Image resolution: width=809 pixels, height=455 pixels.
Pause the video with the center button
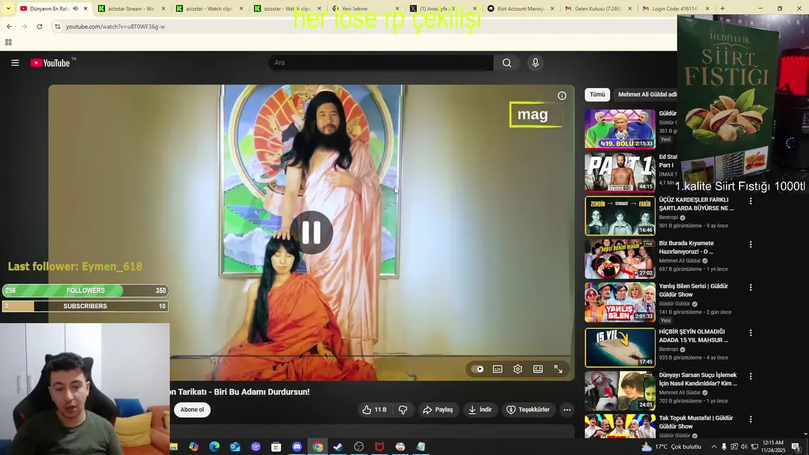tap(311, 233)
